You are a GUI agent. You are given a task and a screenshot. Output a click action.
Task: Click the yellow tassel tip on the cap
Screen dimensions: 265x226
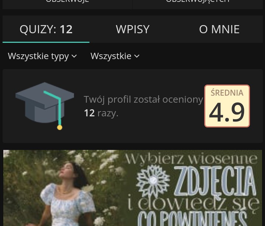(60, 127)
